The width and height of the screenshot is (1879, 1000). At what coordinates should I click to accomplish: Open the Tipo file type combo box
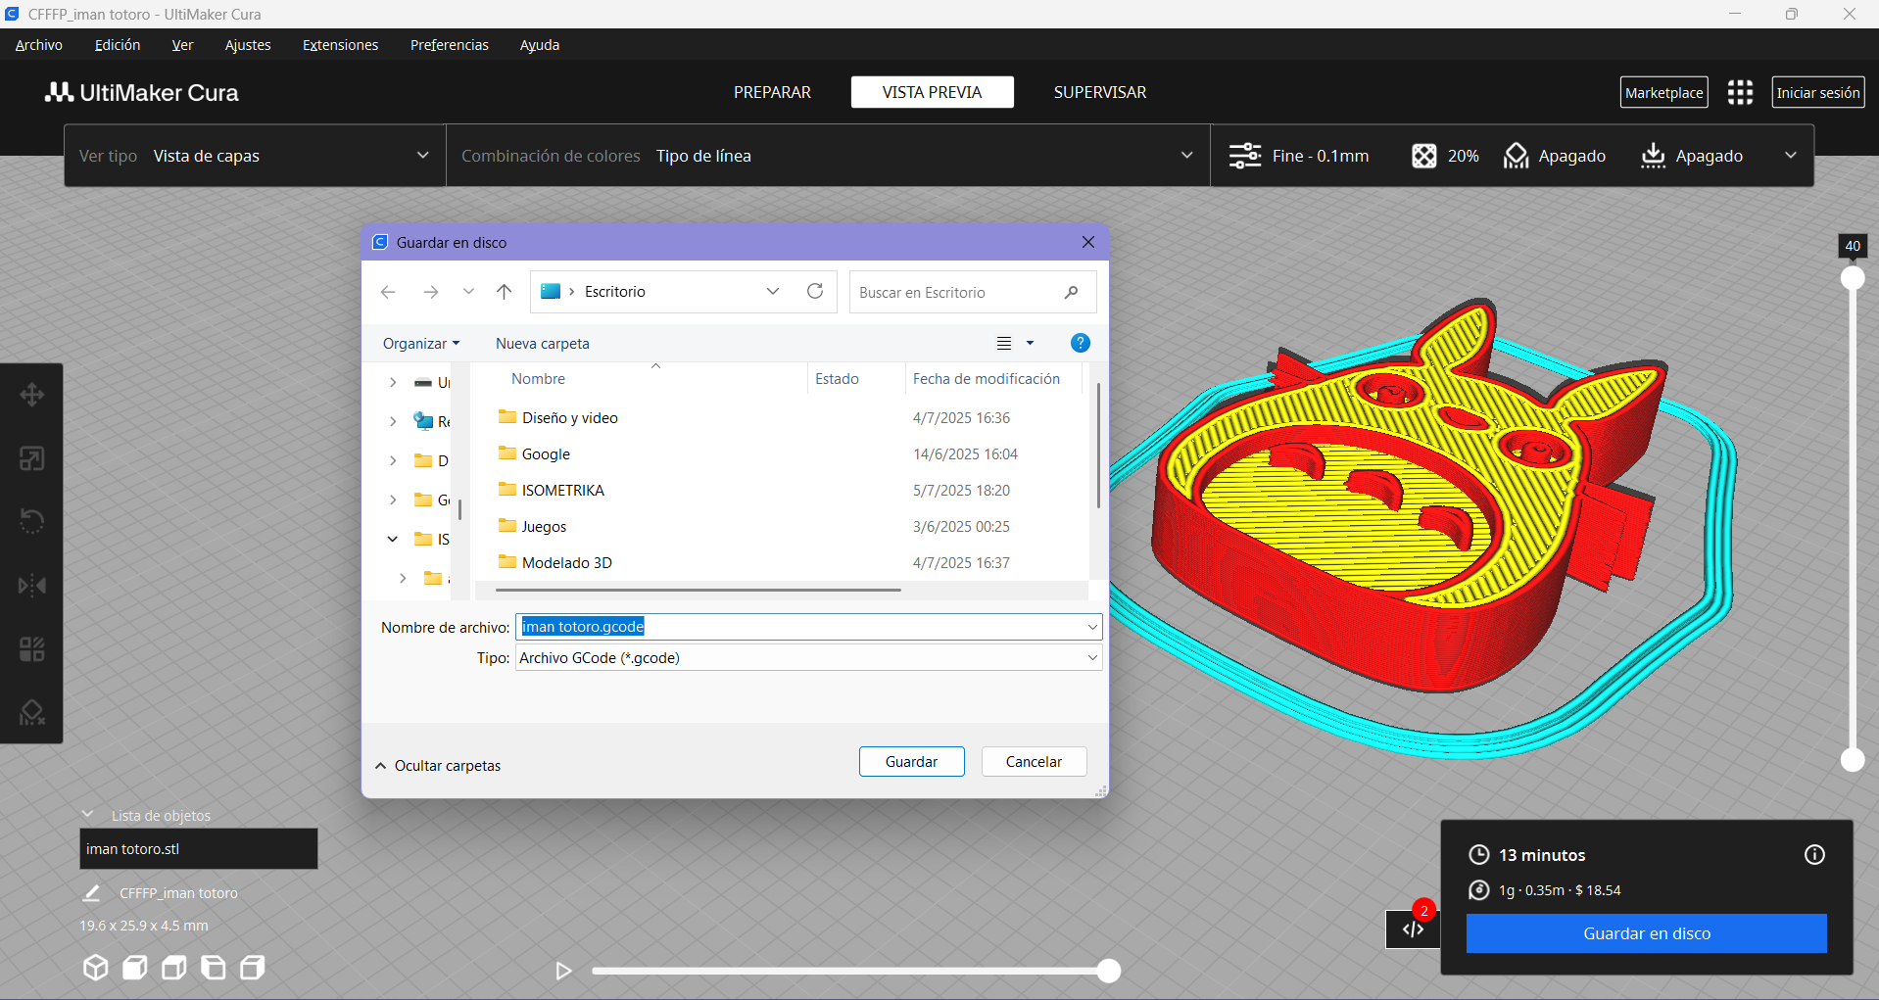[808, 658]
